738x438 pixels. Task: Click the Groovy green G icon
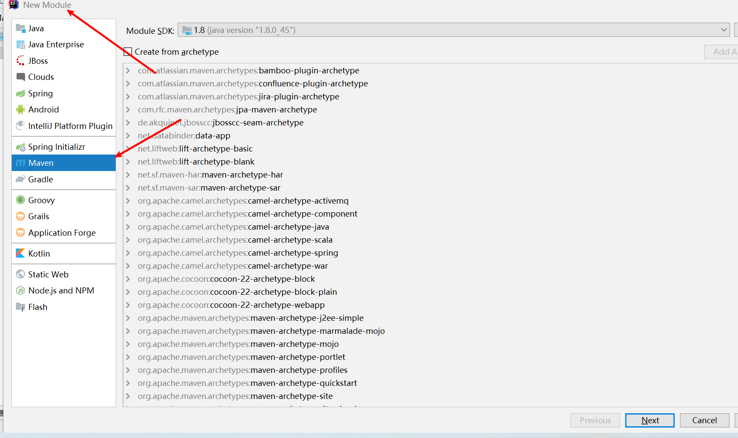click(20, 200)
